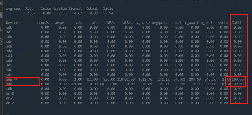
Task: Select the sdg device name
Action: pyautogui.click(x=9, y=79)
